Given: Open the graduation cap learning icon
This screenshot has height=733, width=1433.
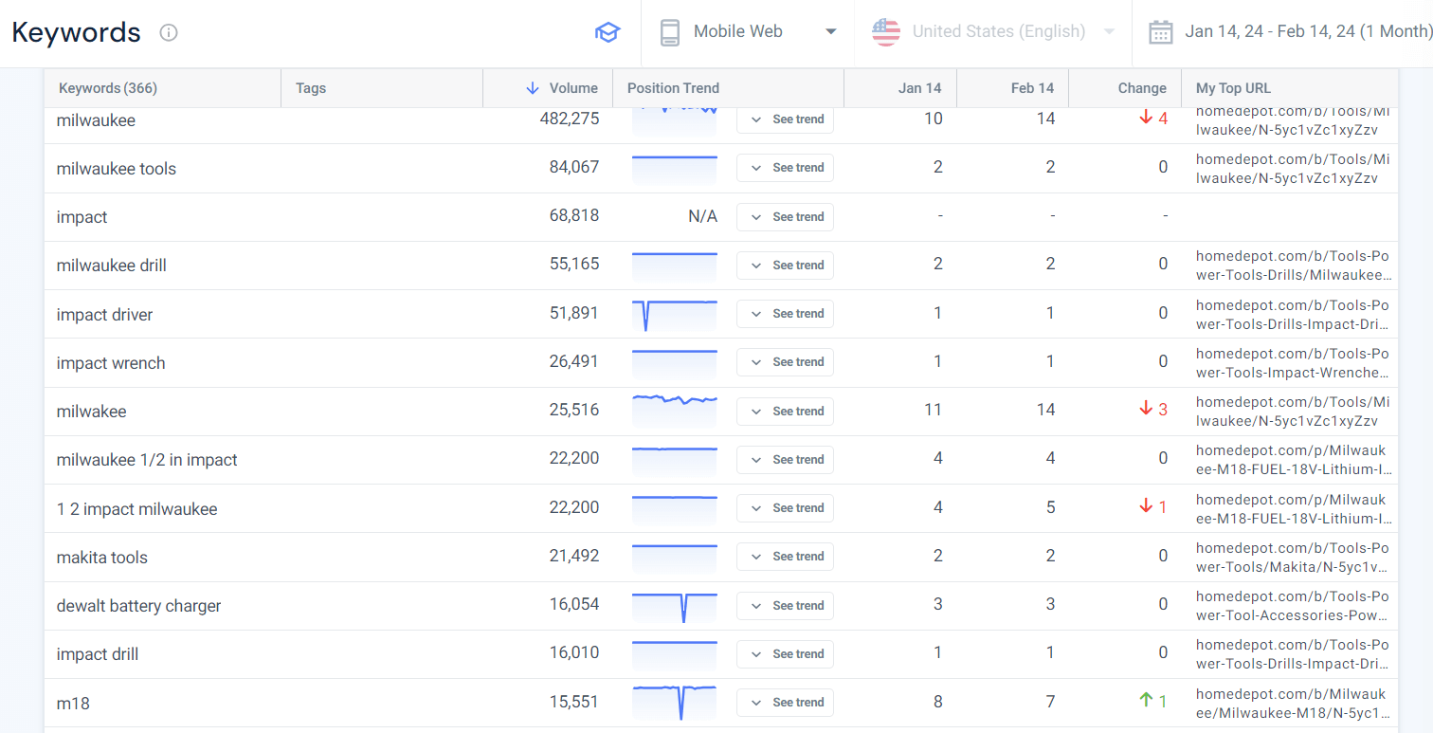Looking at the screenshot, I should (607, 32).
